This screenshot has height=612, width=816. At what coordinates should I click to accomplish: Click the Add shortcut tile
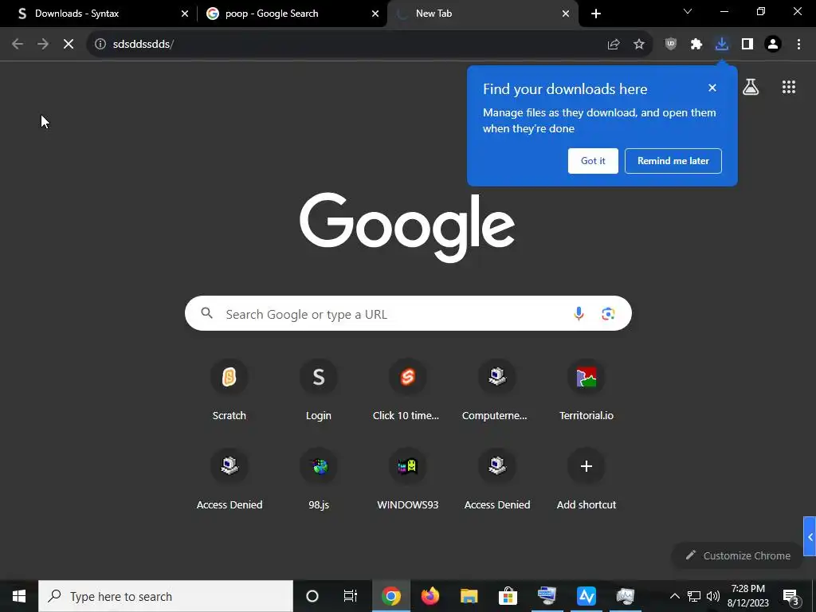(x=586, y=479)
